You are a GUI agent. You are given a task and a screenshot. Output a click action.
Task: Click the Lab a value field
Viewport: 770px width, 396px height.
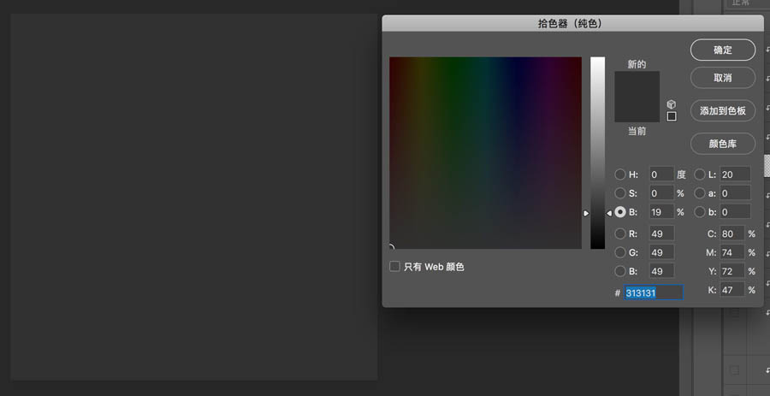(x=735, y=192)
